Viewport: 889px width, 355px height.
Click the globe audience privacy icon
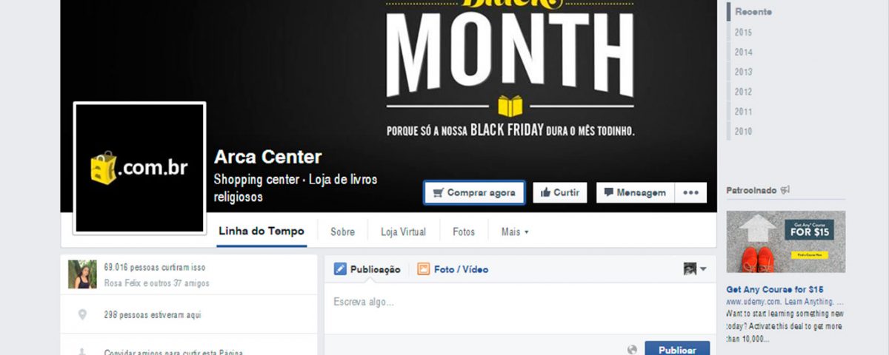(x=632, y=350)
